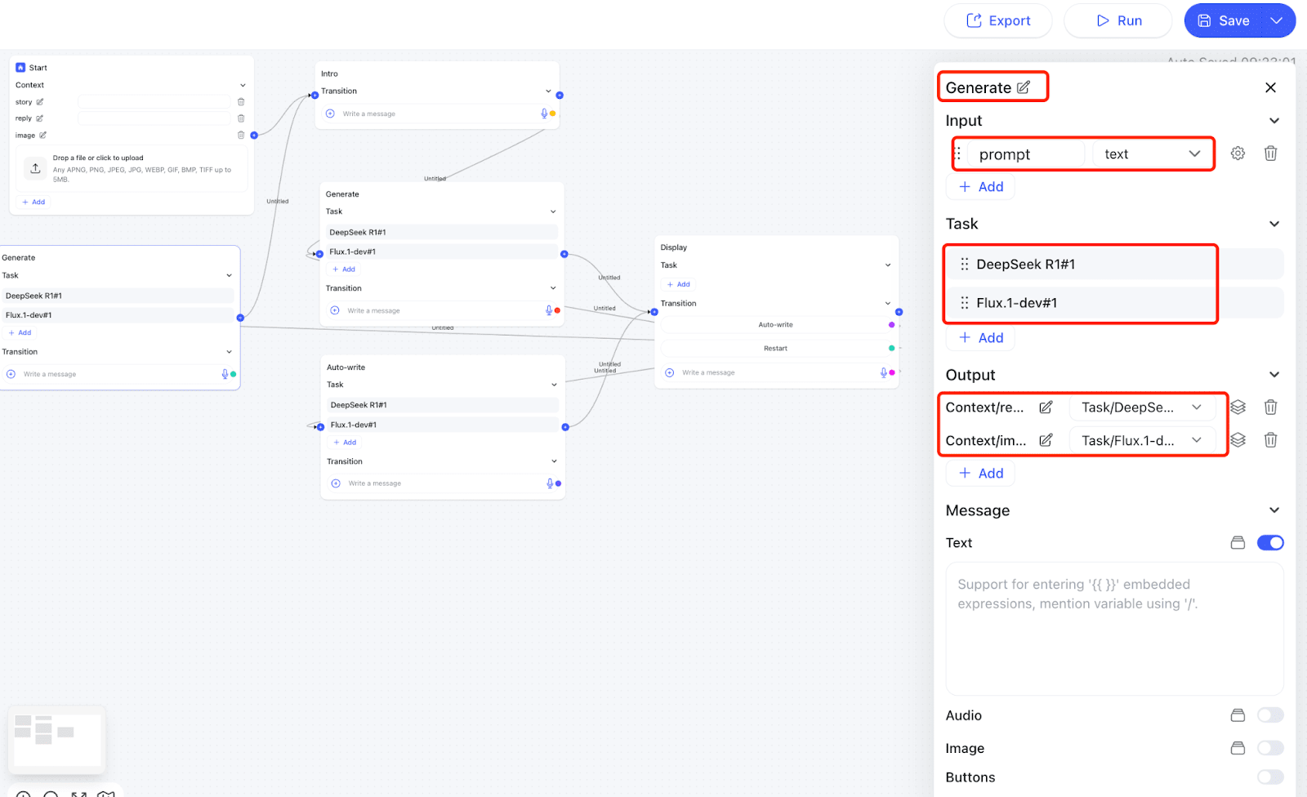Viewport: 1307px width, 797px height.
Task: Open the Task/DeepSe... output source dropdown
Action: pos(1142,407)
